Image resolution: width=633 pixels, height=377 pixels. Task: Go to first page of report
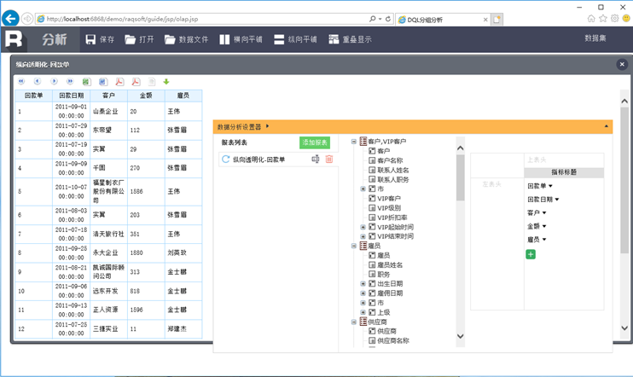(x=21, y=82)
